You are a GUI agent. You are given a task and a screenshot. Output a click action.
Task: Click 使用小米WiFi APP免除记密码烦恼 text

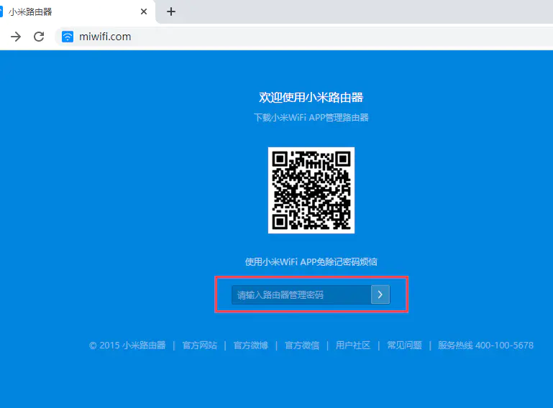pyautogui.click(x=311, y=261)
